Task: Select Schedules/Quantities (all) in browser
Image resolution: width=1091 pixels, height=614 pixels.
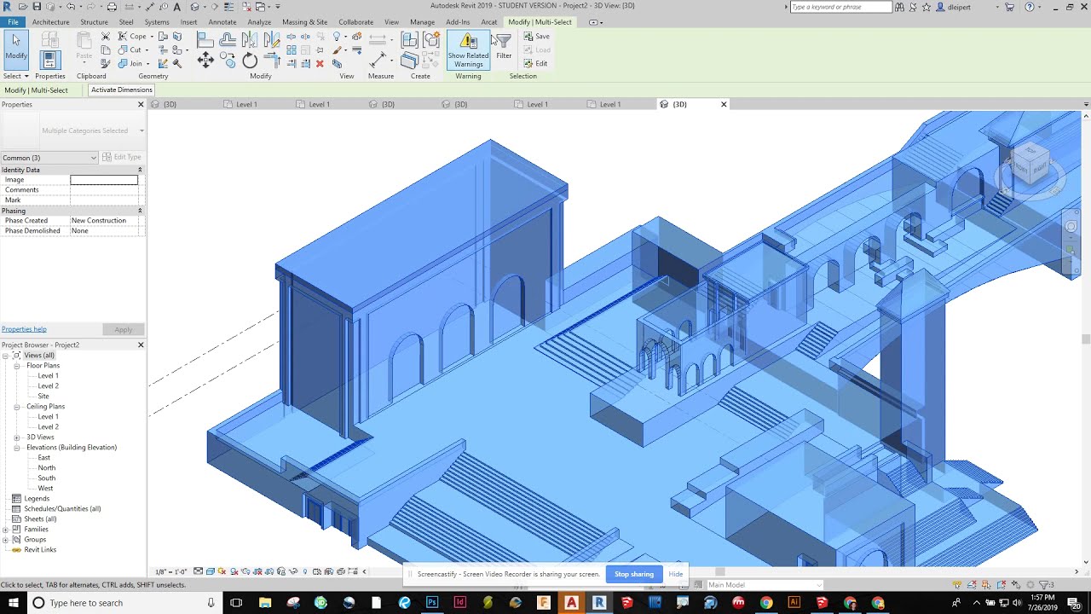Action: point(62,509)
